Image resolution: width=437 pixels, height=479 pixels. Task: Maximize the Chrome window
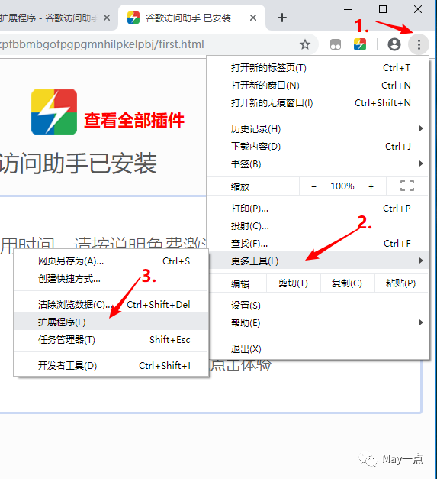[383, 9]
